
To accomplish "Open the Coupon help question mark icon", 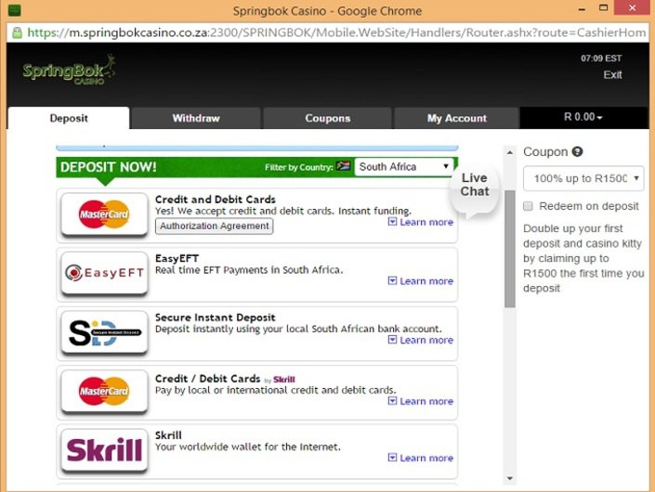I will pyautogui.click(x=577, y=152).
